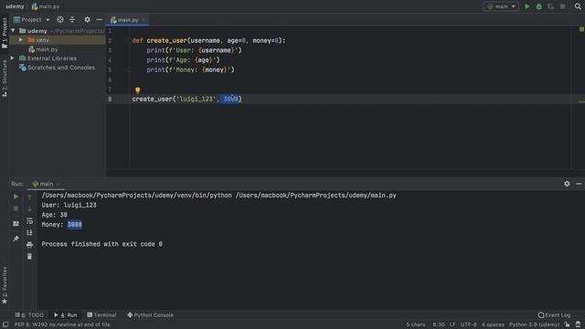585x329 pixels.
Task: Open the Structure side tab
Action: tap(5, 78)
